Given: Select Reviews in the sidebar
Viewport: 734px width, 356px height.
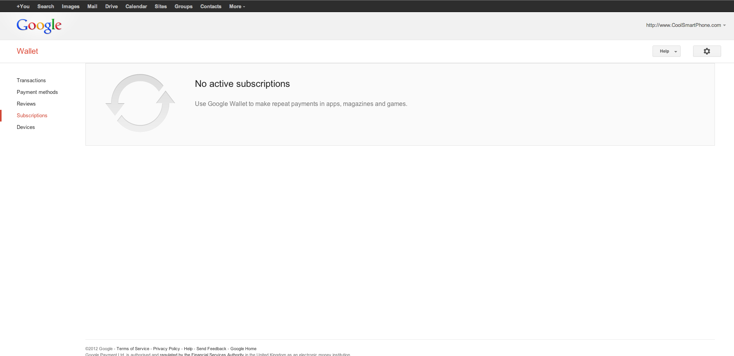Looking at the screenshot, I should (26, 104).
